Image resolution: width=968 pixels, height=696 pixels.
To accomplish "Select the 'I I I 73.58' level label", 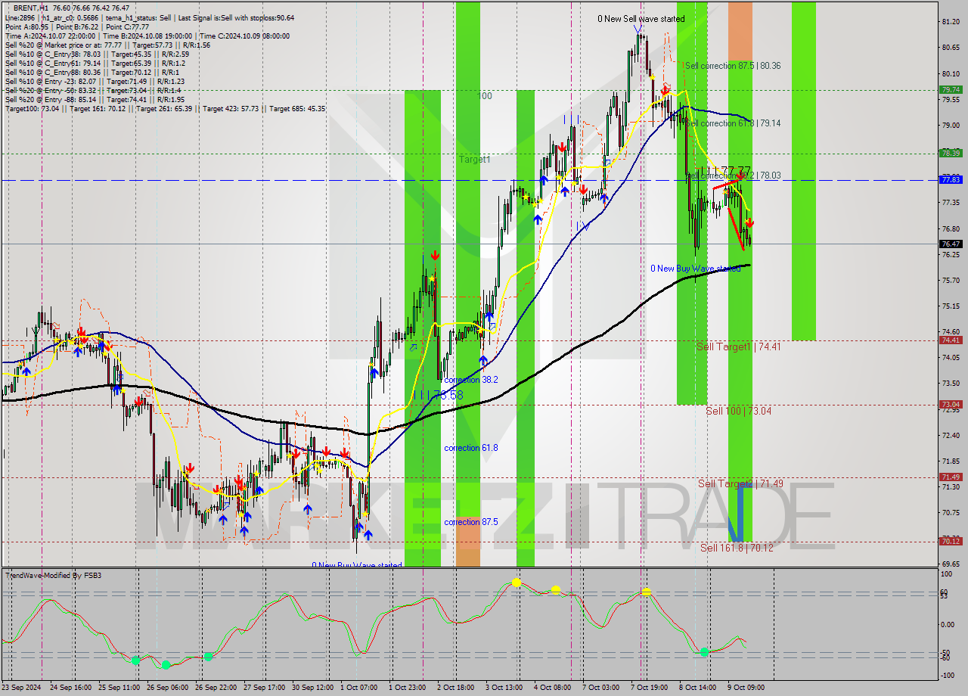I will 437,395.
